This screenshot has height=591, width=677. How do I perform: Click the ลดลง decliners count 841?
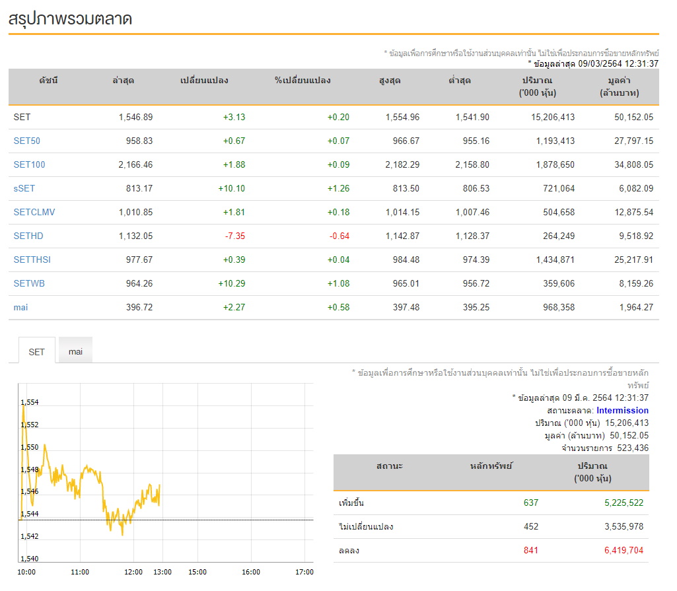click(x=530, y=550)
